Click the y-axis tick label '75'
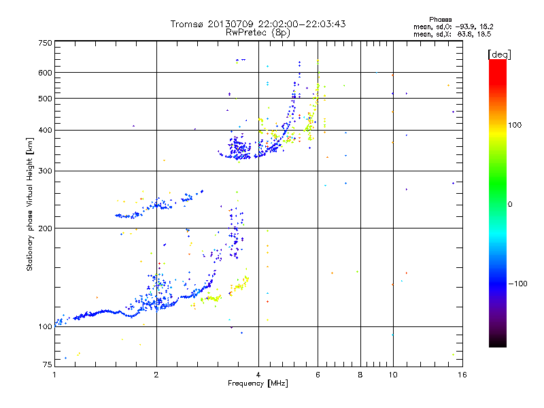This screenshot has width=544, height=408. (48, 364)
